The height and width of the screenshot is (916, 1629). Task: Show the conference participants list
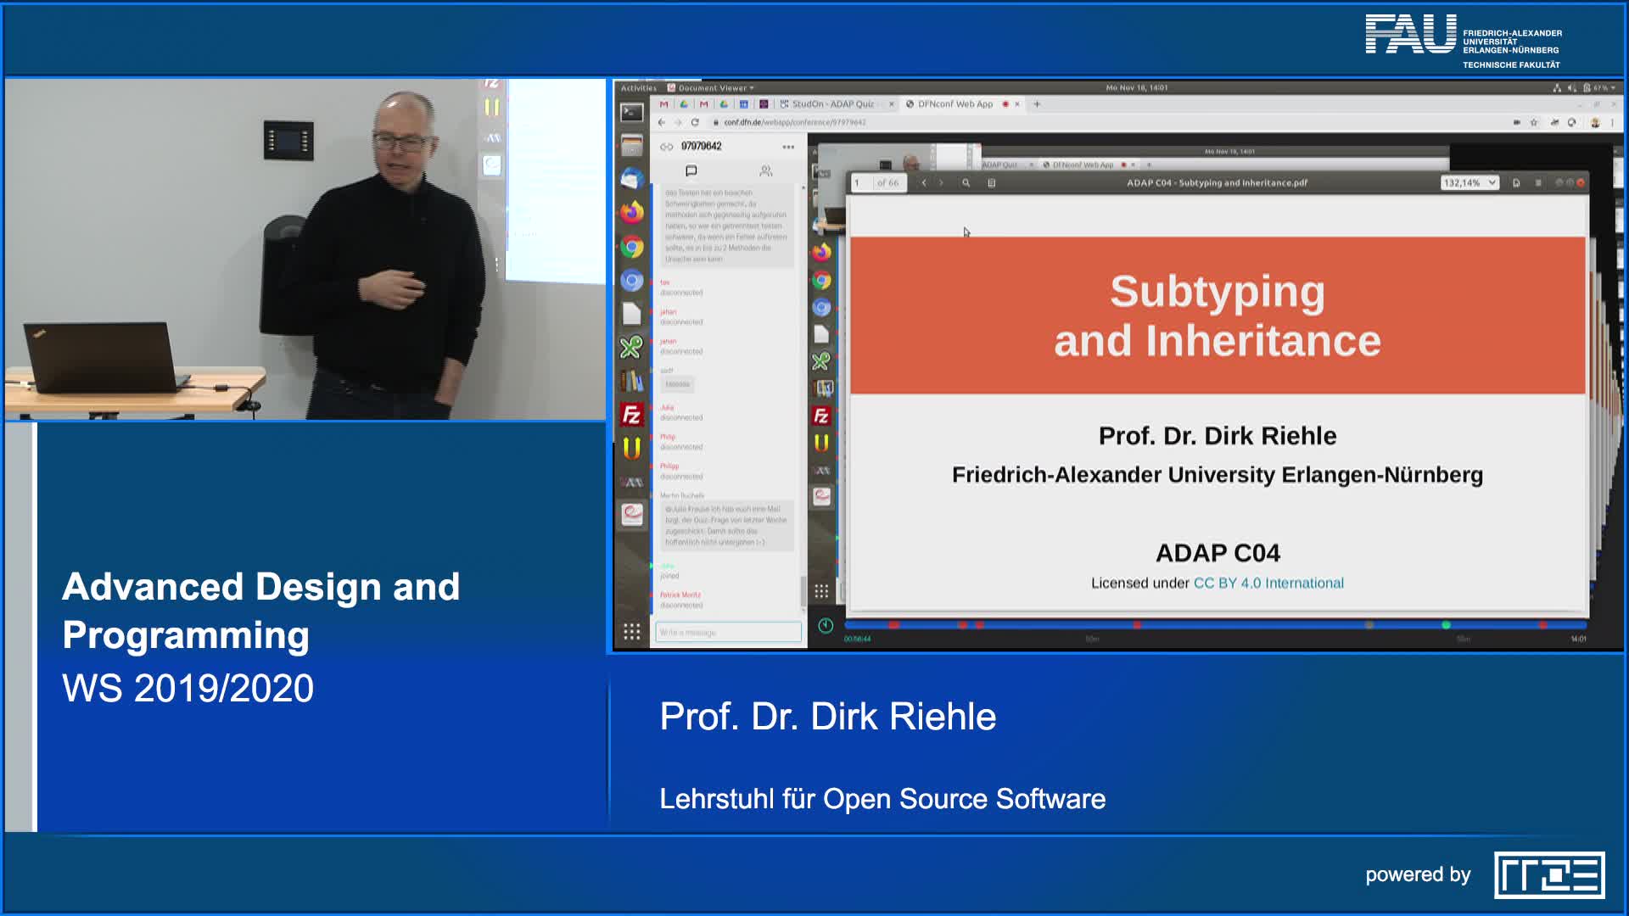765,170
